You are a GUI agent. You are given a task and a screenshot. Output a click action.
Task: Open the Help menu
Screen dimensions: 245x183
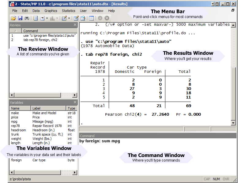pyautogui.click(x=111, y=11)
